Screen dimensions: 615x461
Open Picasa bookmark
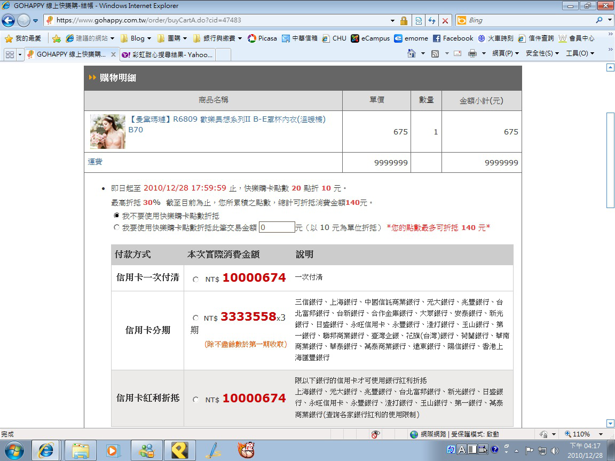click(262, 38)
